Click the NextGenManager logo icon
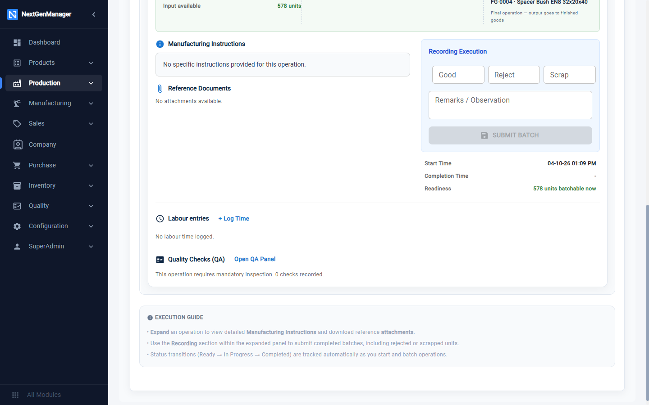The width and height of the screenshot is (649, 405). (x=13, y=14)
